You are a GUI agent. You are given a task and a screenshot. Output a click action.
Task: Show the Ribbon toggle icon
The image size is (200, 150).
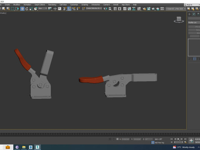[x=125, y=9]
